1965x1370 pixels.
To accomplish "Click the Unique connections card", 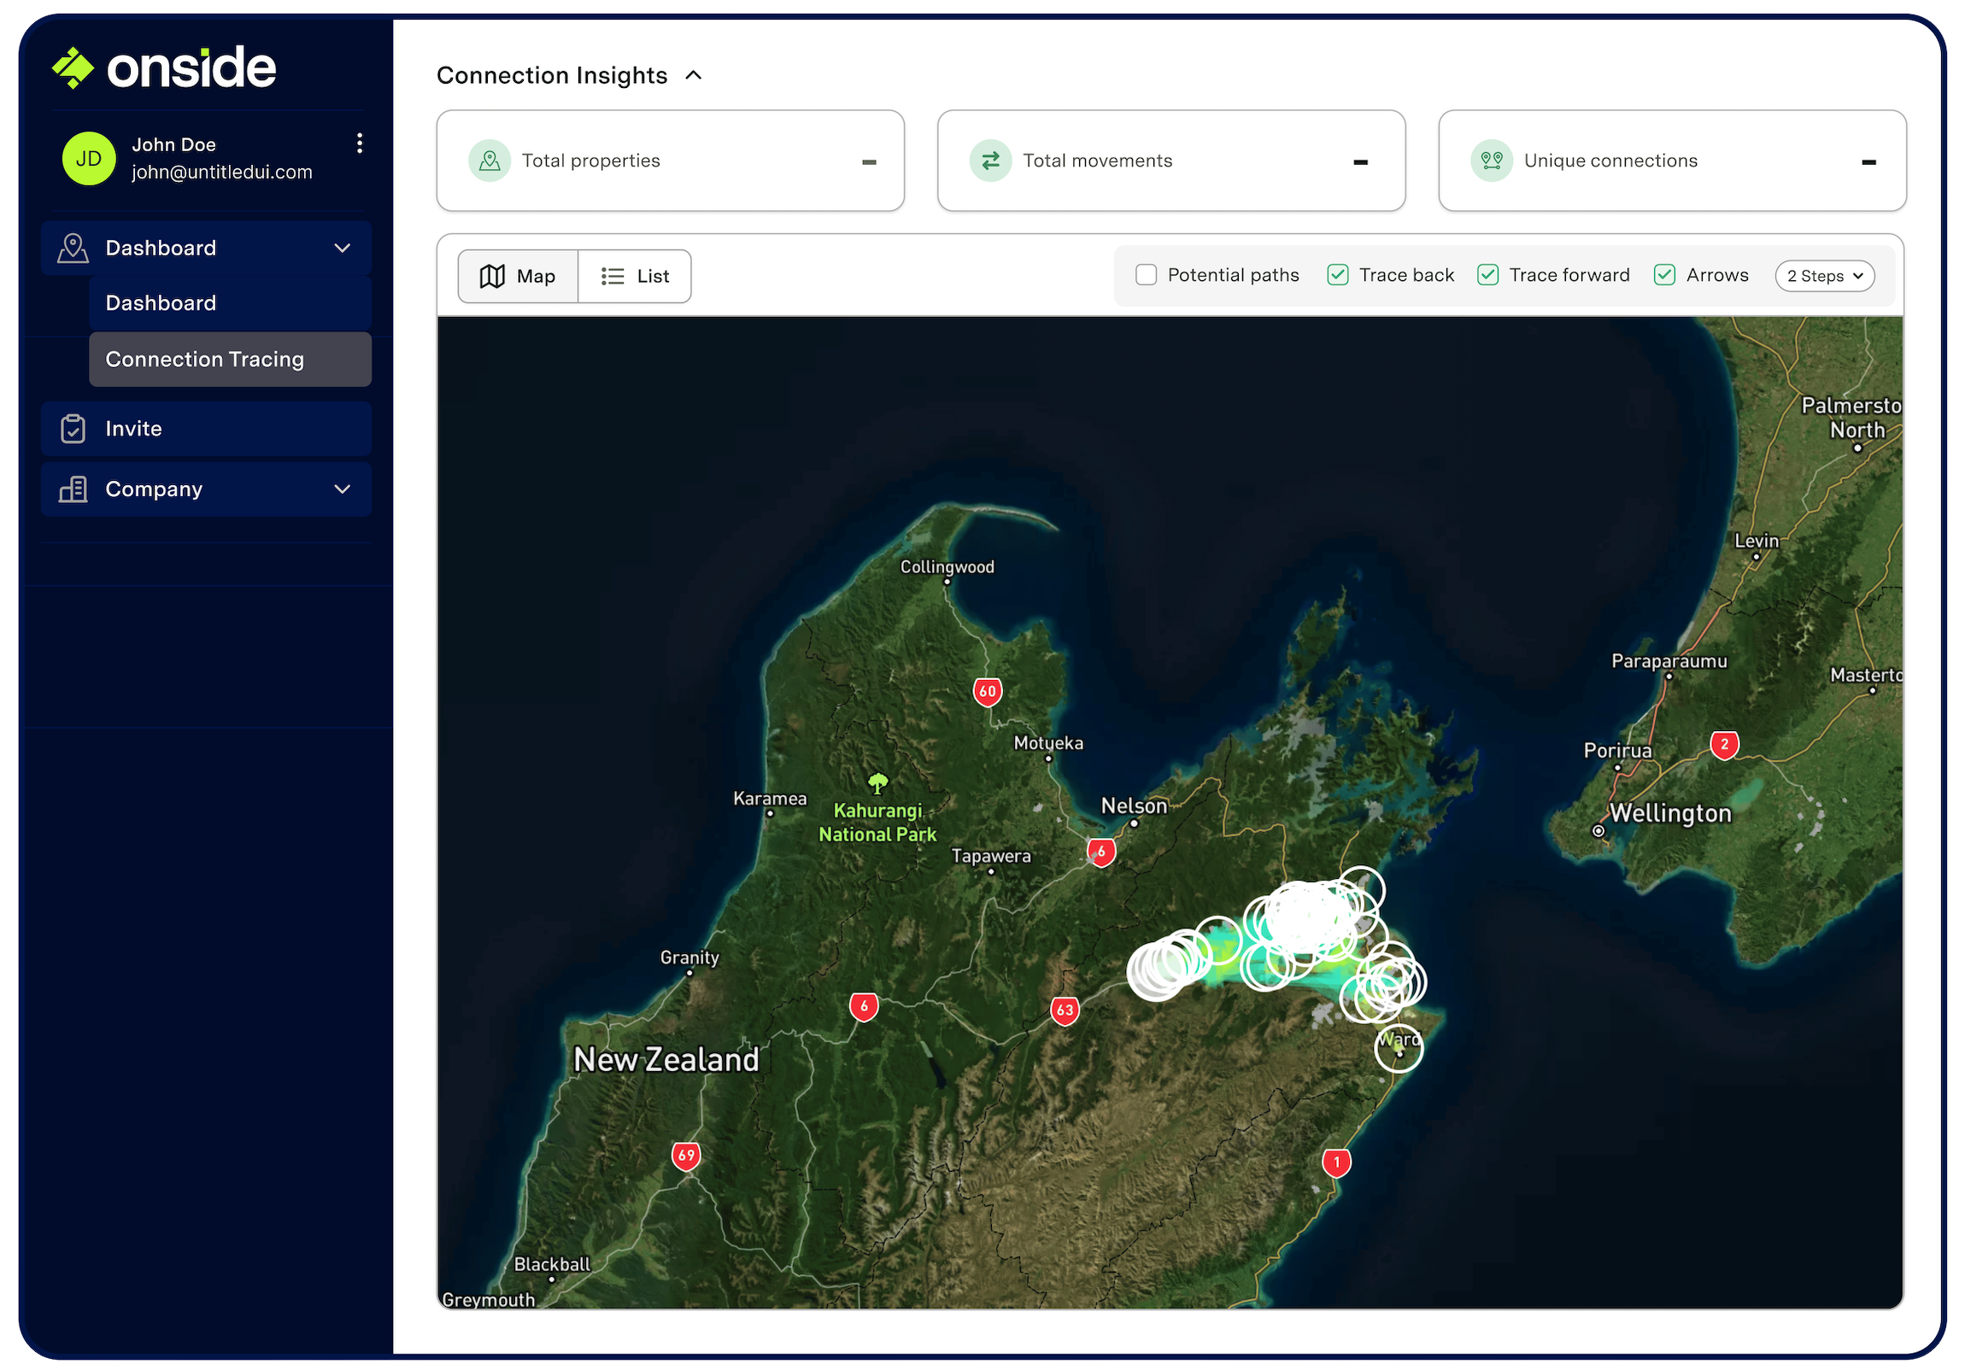I will (1672, 161).
